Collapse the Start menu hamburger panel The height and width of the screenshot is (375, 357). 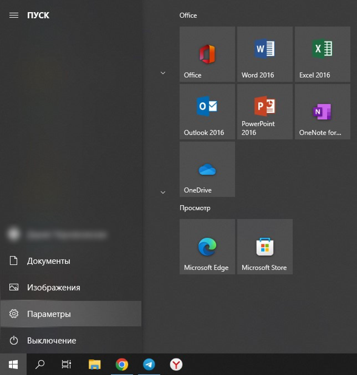(14, 15)
